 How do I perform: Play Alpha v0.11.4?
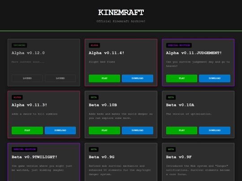(x=104, y=78)
